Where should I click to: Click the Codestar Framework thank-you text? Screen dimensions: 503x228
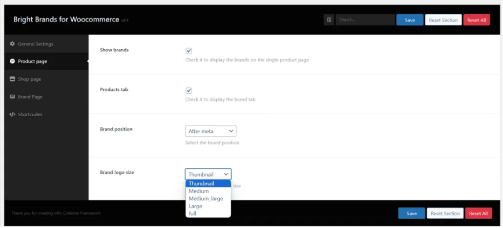click(56, 213)
